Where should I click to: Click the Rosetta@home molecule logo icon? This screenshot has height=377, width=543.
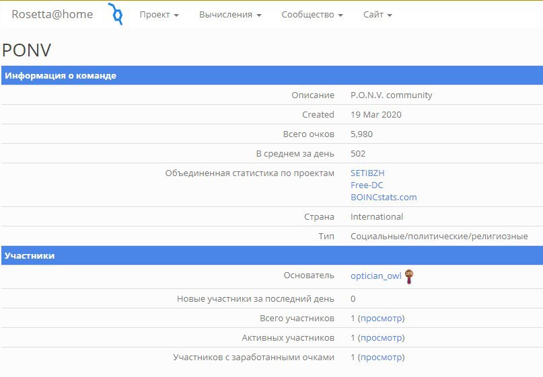(115, 14)
